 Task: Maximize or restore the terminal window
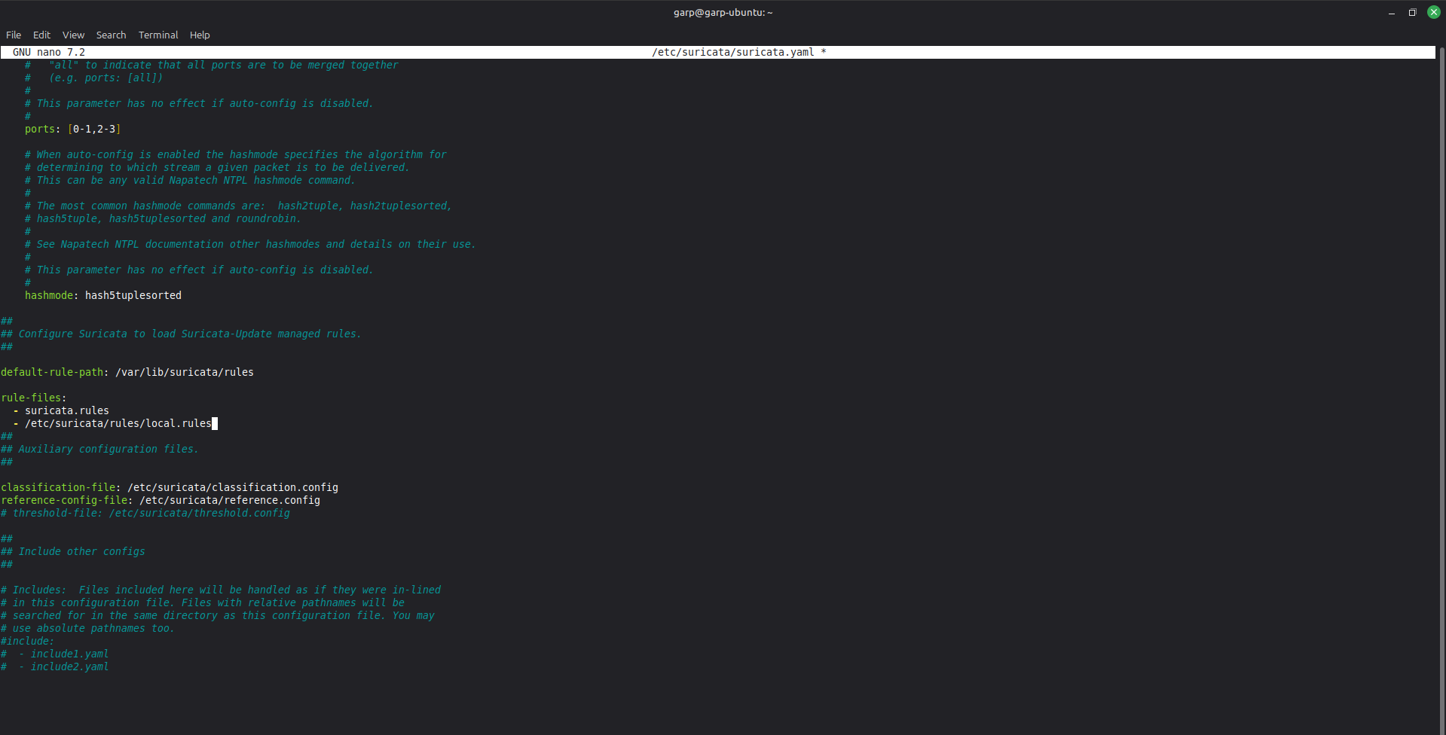tap(1412, 13)
